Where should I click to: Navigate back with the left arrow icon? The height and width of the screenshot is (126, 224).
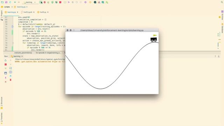tap(15, 2)
